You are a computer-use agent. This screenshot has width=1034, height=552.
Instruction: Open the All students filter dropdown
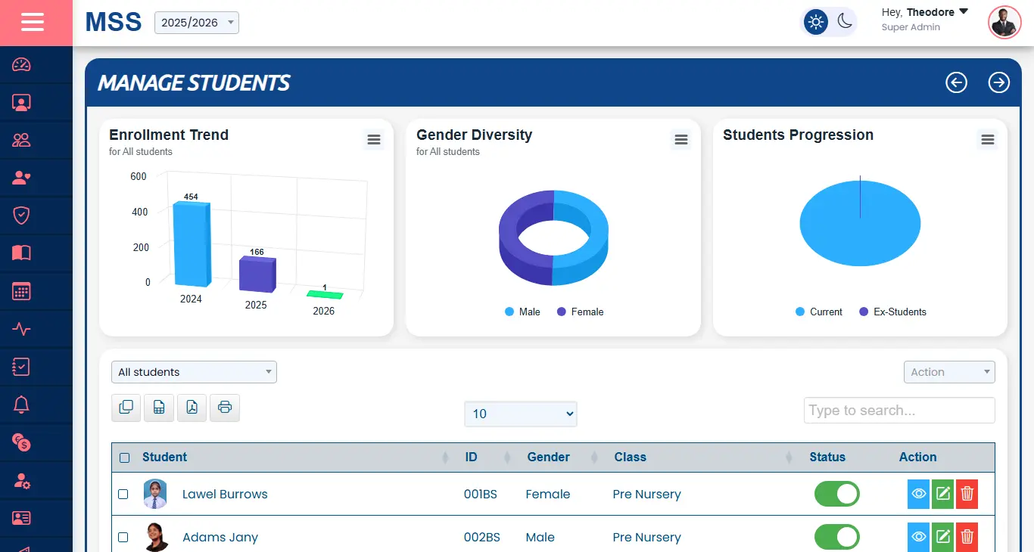point(193,372)
